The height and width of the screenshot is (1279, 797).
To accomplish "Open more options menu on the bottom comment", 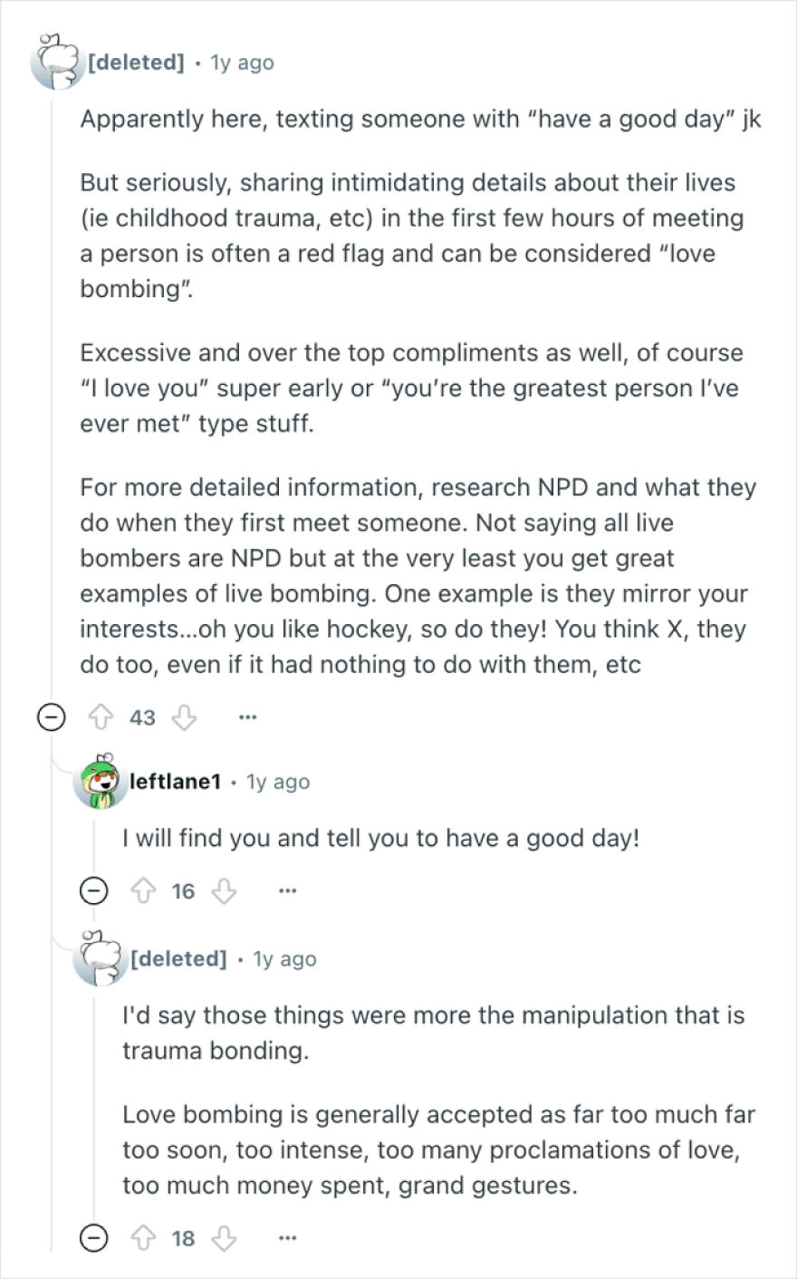I will (289, 1237).
